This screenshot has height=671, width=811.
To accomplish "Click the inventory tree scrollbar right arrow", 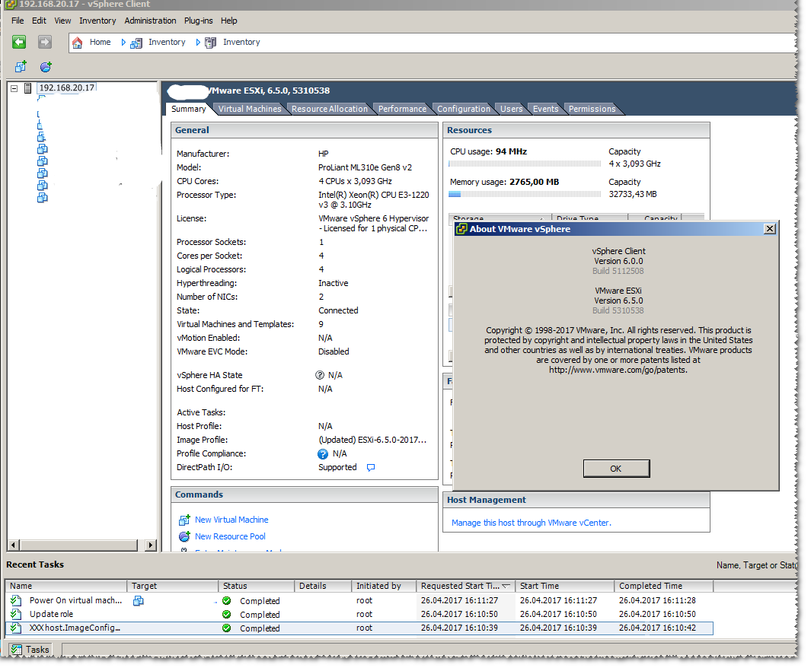I will [x=151, y=545].
